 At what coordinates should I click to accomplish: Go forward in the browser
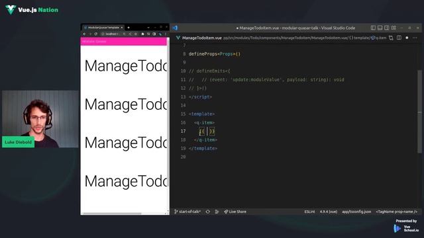click(x=90, y=34)
